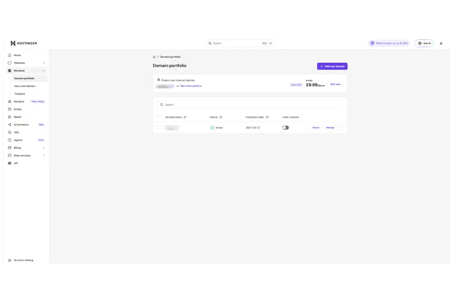The height and width of the screenshot is (302, 453).
Task: Open Get a new domain
Action: point(24,86)
